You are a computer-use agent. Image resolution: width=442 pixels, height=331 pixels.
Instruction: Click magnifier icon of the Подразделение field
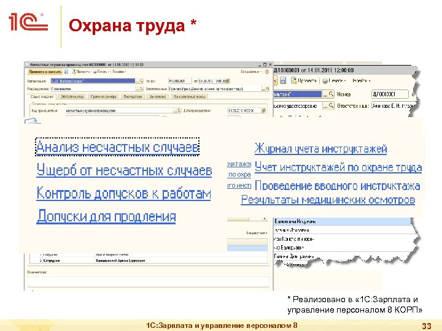pyautogui.click(x=141, y=89)
